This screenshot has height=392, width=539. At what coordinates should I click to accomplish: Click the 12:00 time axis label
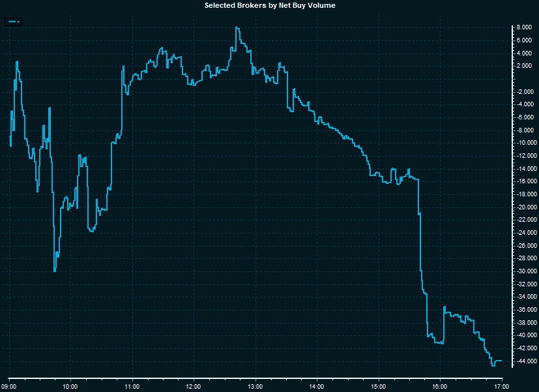194,386
